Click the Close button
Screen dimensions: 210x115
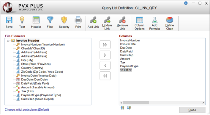tap(192, 110)
